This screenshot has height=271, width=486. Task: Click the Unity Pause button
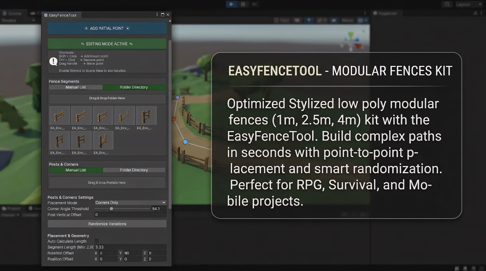[243, 4]
